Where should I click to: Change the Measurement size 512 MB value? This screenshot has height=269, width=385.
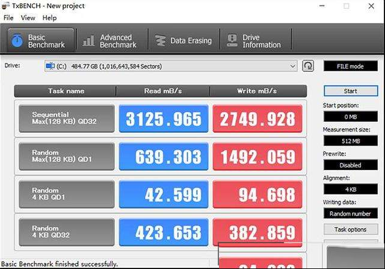pos(351,141)
